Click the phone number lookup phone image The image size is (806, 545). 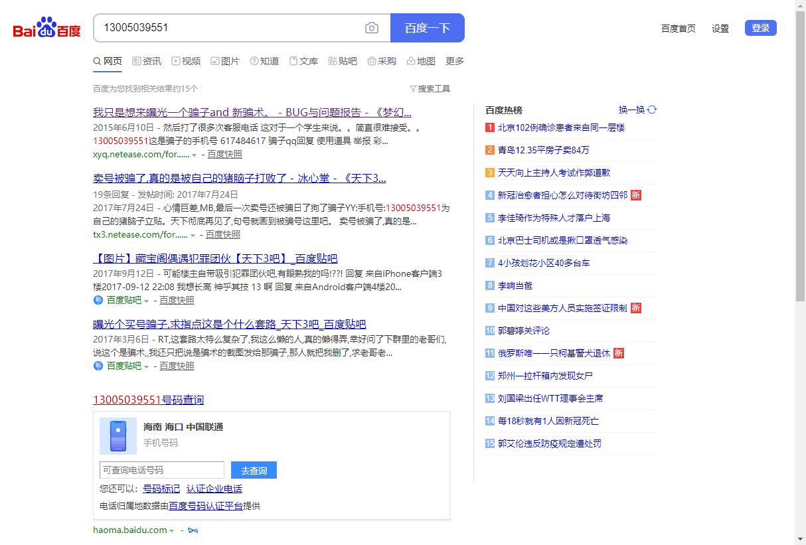point(118,436)
